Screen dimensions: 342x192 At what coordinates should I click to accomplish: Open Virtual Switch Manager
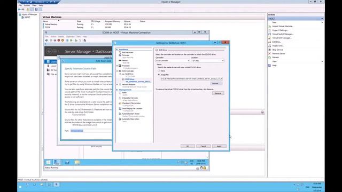click(283, 34)
